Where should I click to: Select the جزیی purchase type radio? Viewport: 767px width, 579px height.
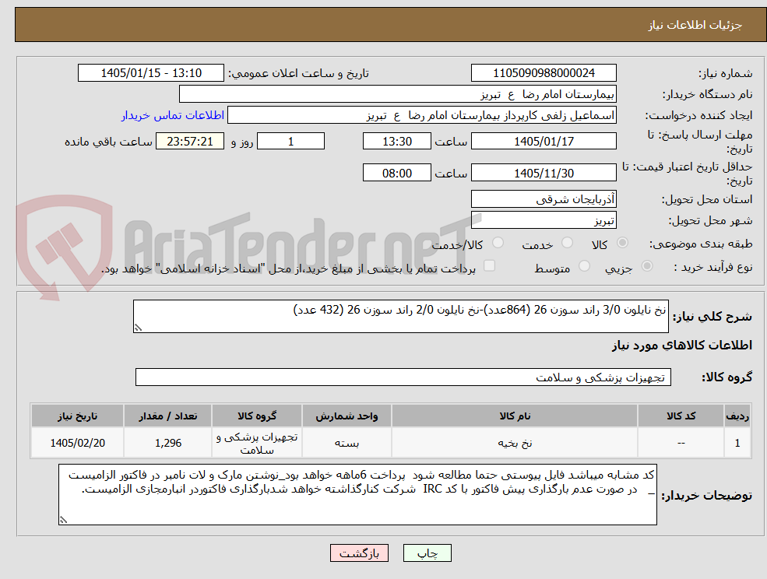click(646, 266)
